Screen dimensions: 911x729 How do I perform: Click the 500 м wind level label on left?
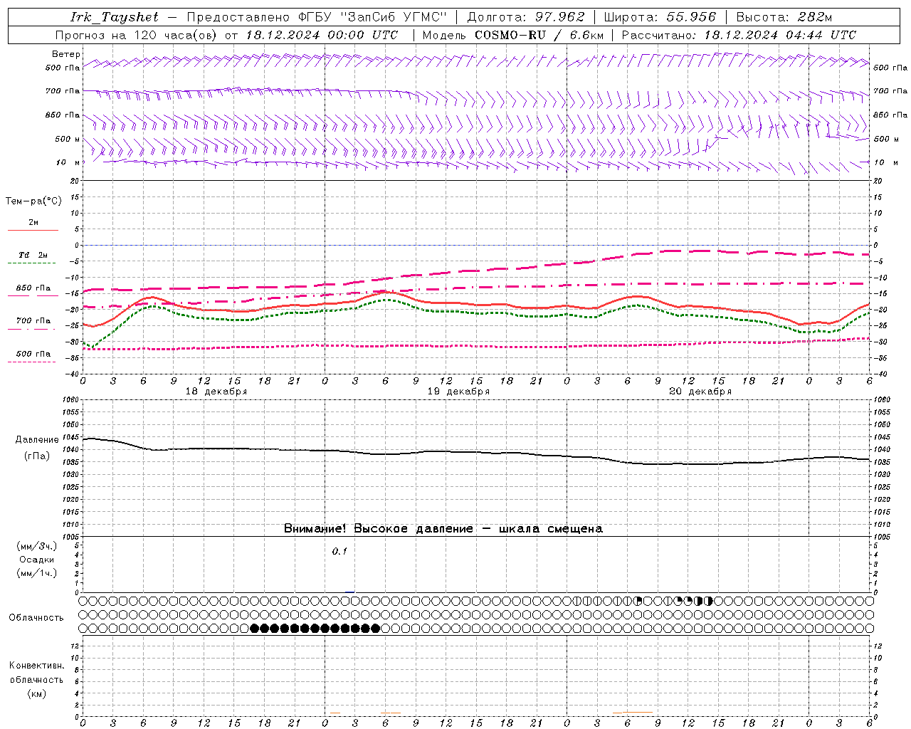[68, 139]
